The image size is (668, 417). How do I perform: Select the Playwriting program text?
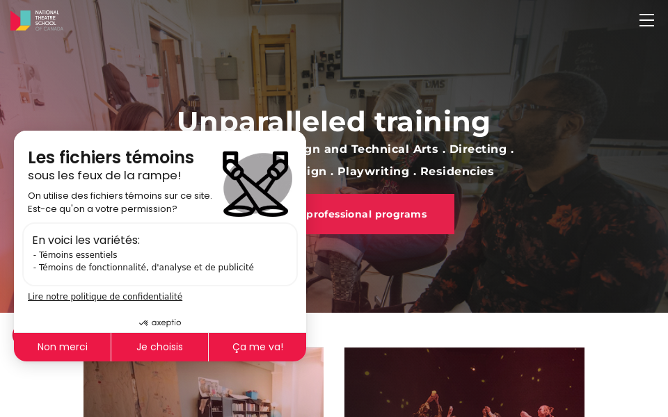point(373,171)
